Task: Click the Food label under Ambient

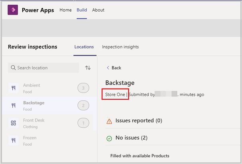Action: [28, 92]
